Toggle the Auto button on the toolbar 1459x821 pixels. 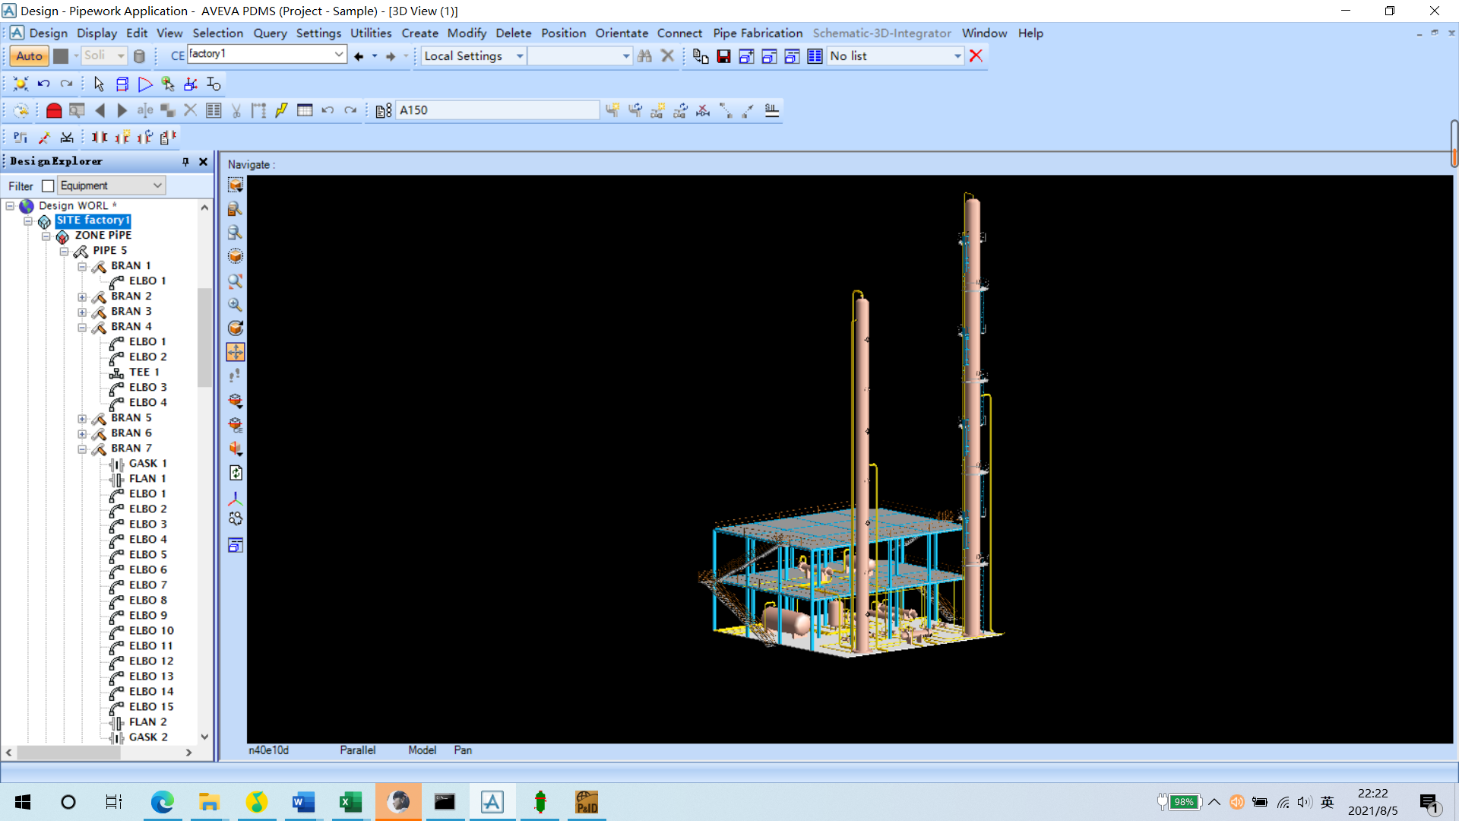[29, 56]
